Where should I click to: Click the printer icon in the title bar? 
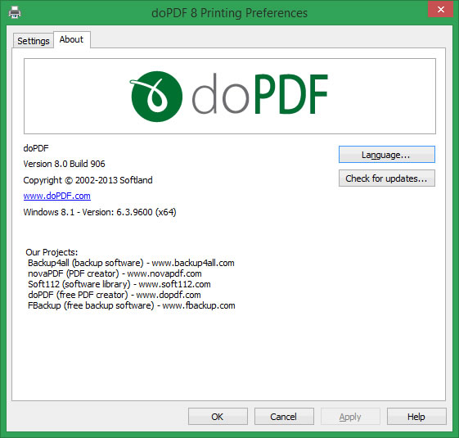tap(15, 12)
